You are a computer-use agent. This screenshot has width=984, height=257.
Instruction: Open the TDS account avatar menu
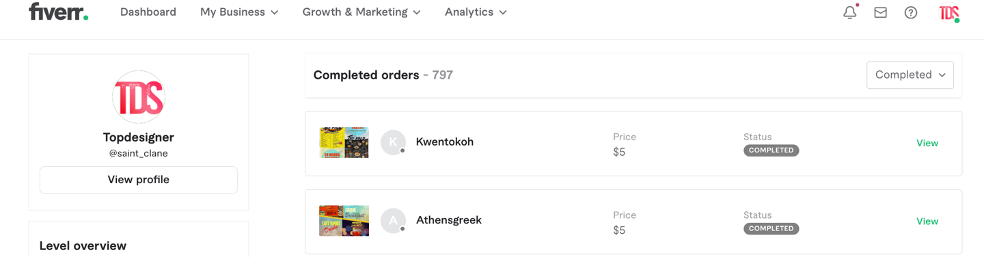coord(948,12)
